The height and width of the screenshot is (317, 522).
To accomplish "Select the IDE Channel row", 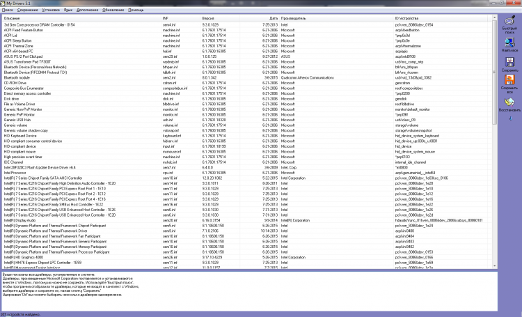I will click(x=246, y=162).
